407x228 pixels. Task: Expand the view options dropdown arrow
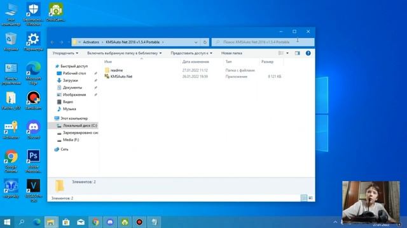(287, 53)
